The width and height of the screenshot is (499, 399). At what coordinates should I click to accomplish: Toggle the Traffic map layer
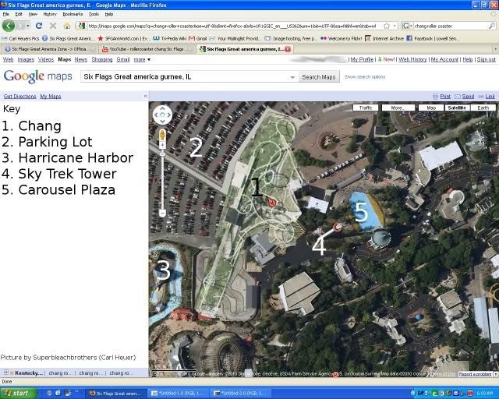click(366, 108)
